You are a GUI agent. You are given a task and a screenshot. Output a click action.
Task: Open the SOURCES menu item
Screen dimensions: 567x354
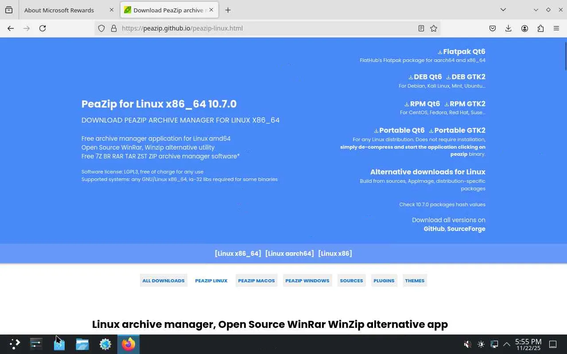click(351, 281)
